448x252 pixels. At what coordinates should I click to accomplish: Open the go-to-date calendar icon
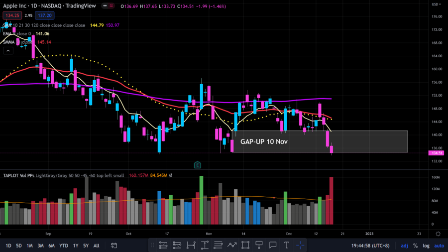[x=113, y=246]
